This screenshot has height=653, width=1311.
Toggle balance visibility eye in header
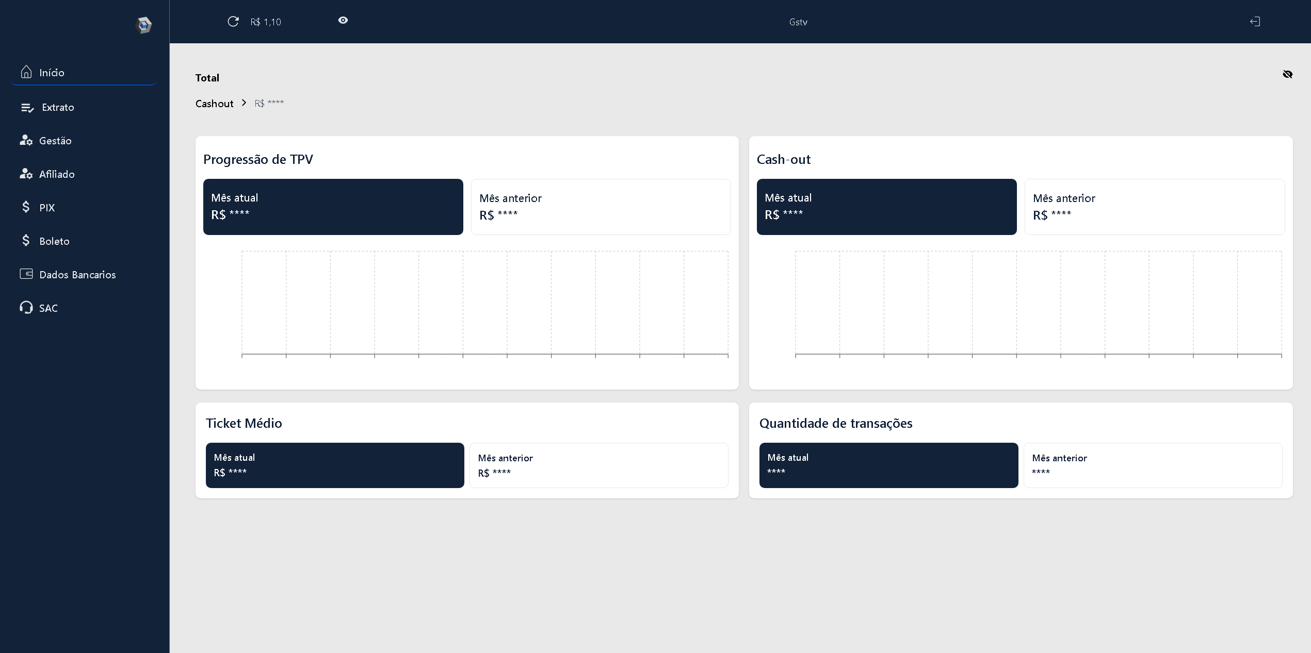tap(343, 20)
